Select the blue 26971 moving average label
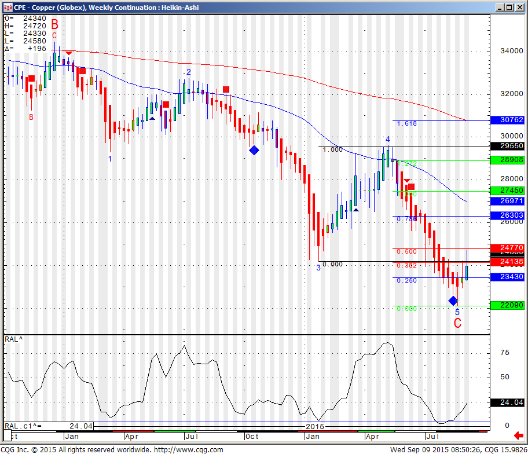 coord(507,201)
